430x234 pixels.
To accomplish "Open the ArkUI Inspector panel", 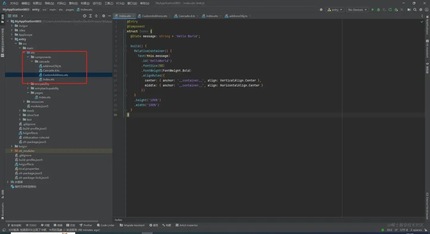I will click(x=187, y=225).
